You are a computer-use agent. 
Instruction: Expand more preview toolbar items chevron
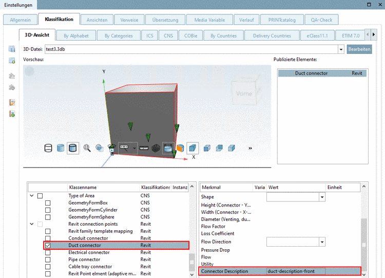[250, 148]
